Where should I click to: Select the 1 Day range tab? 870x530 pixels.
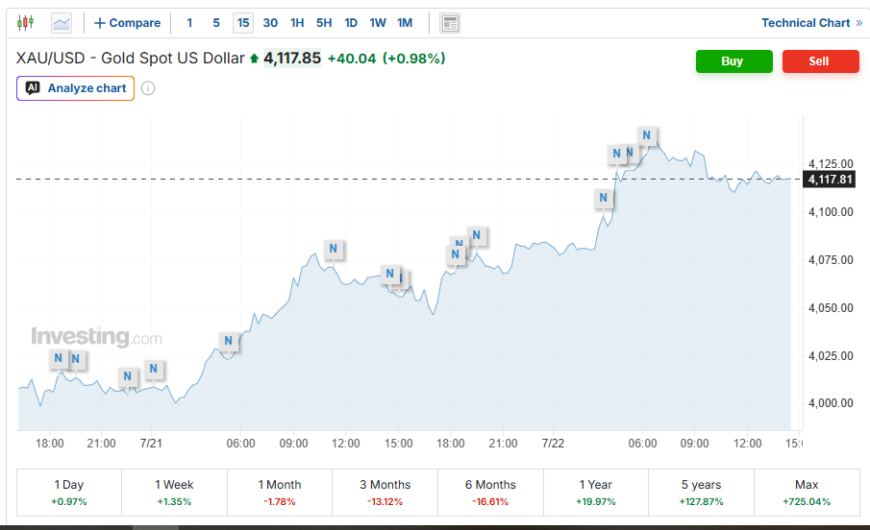pyautogui.click(x=69, y=493)
